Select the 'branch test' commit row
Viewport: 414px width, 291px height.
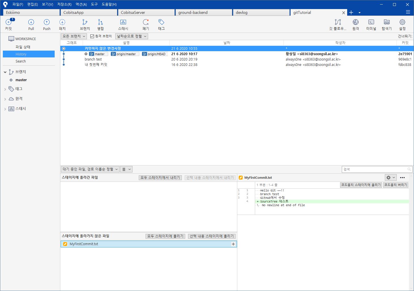pos(237,59)
